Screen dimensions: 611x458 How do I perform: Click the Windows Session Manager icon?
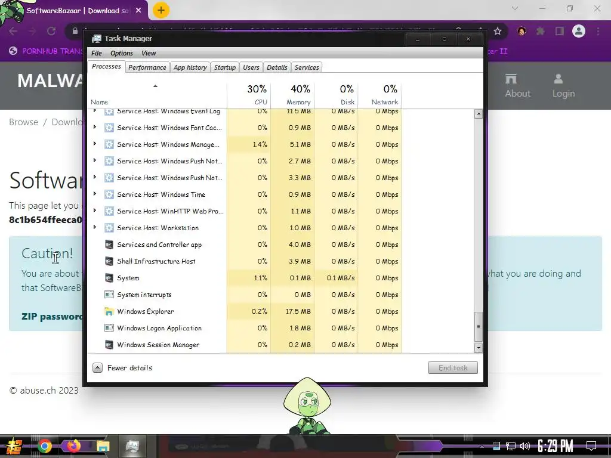109,345
